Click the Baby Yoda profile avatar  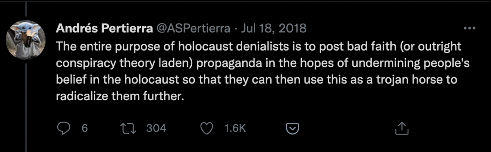click(x=25, y=40)
